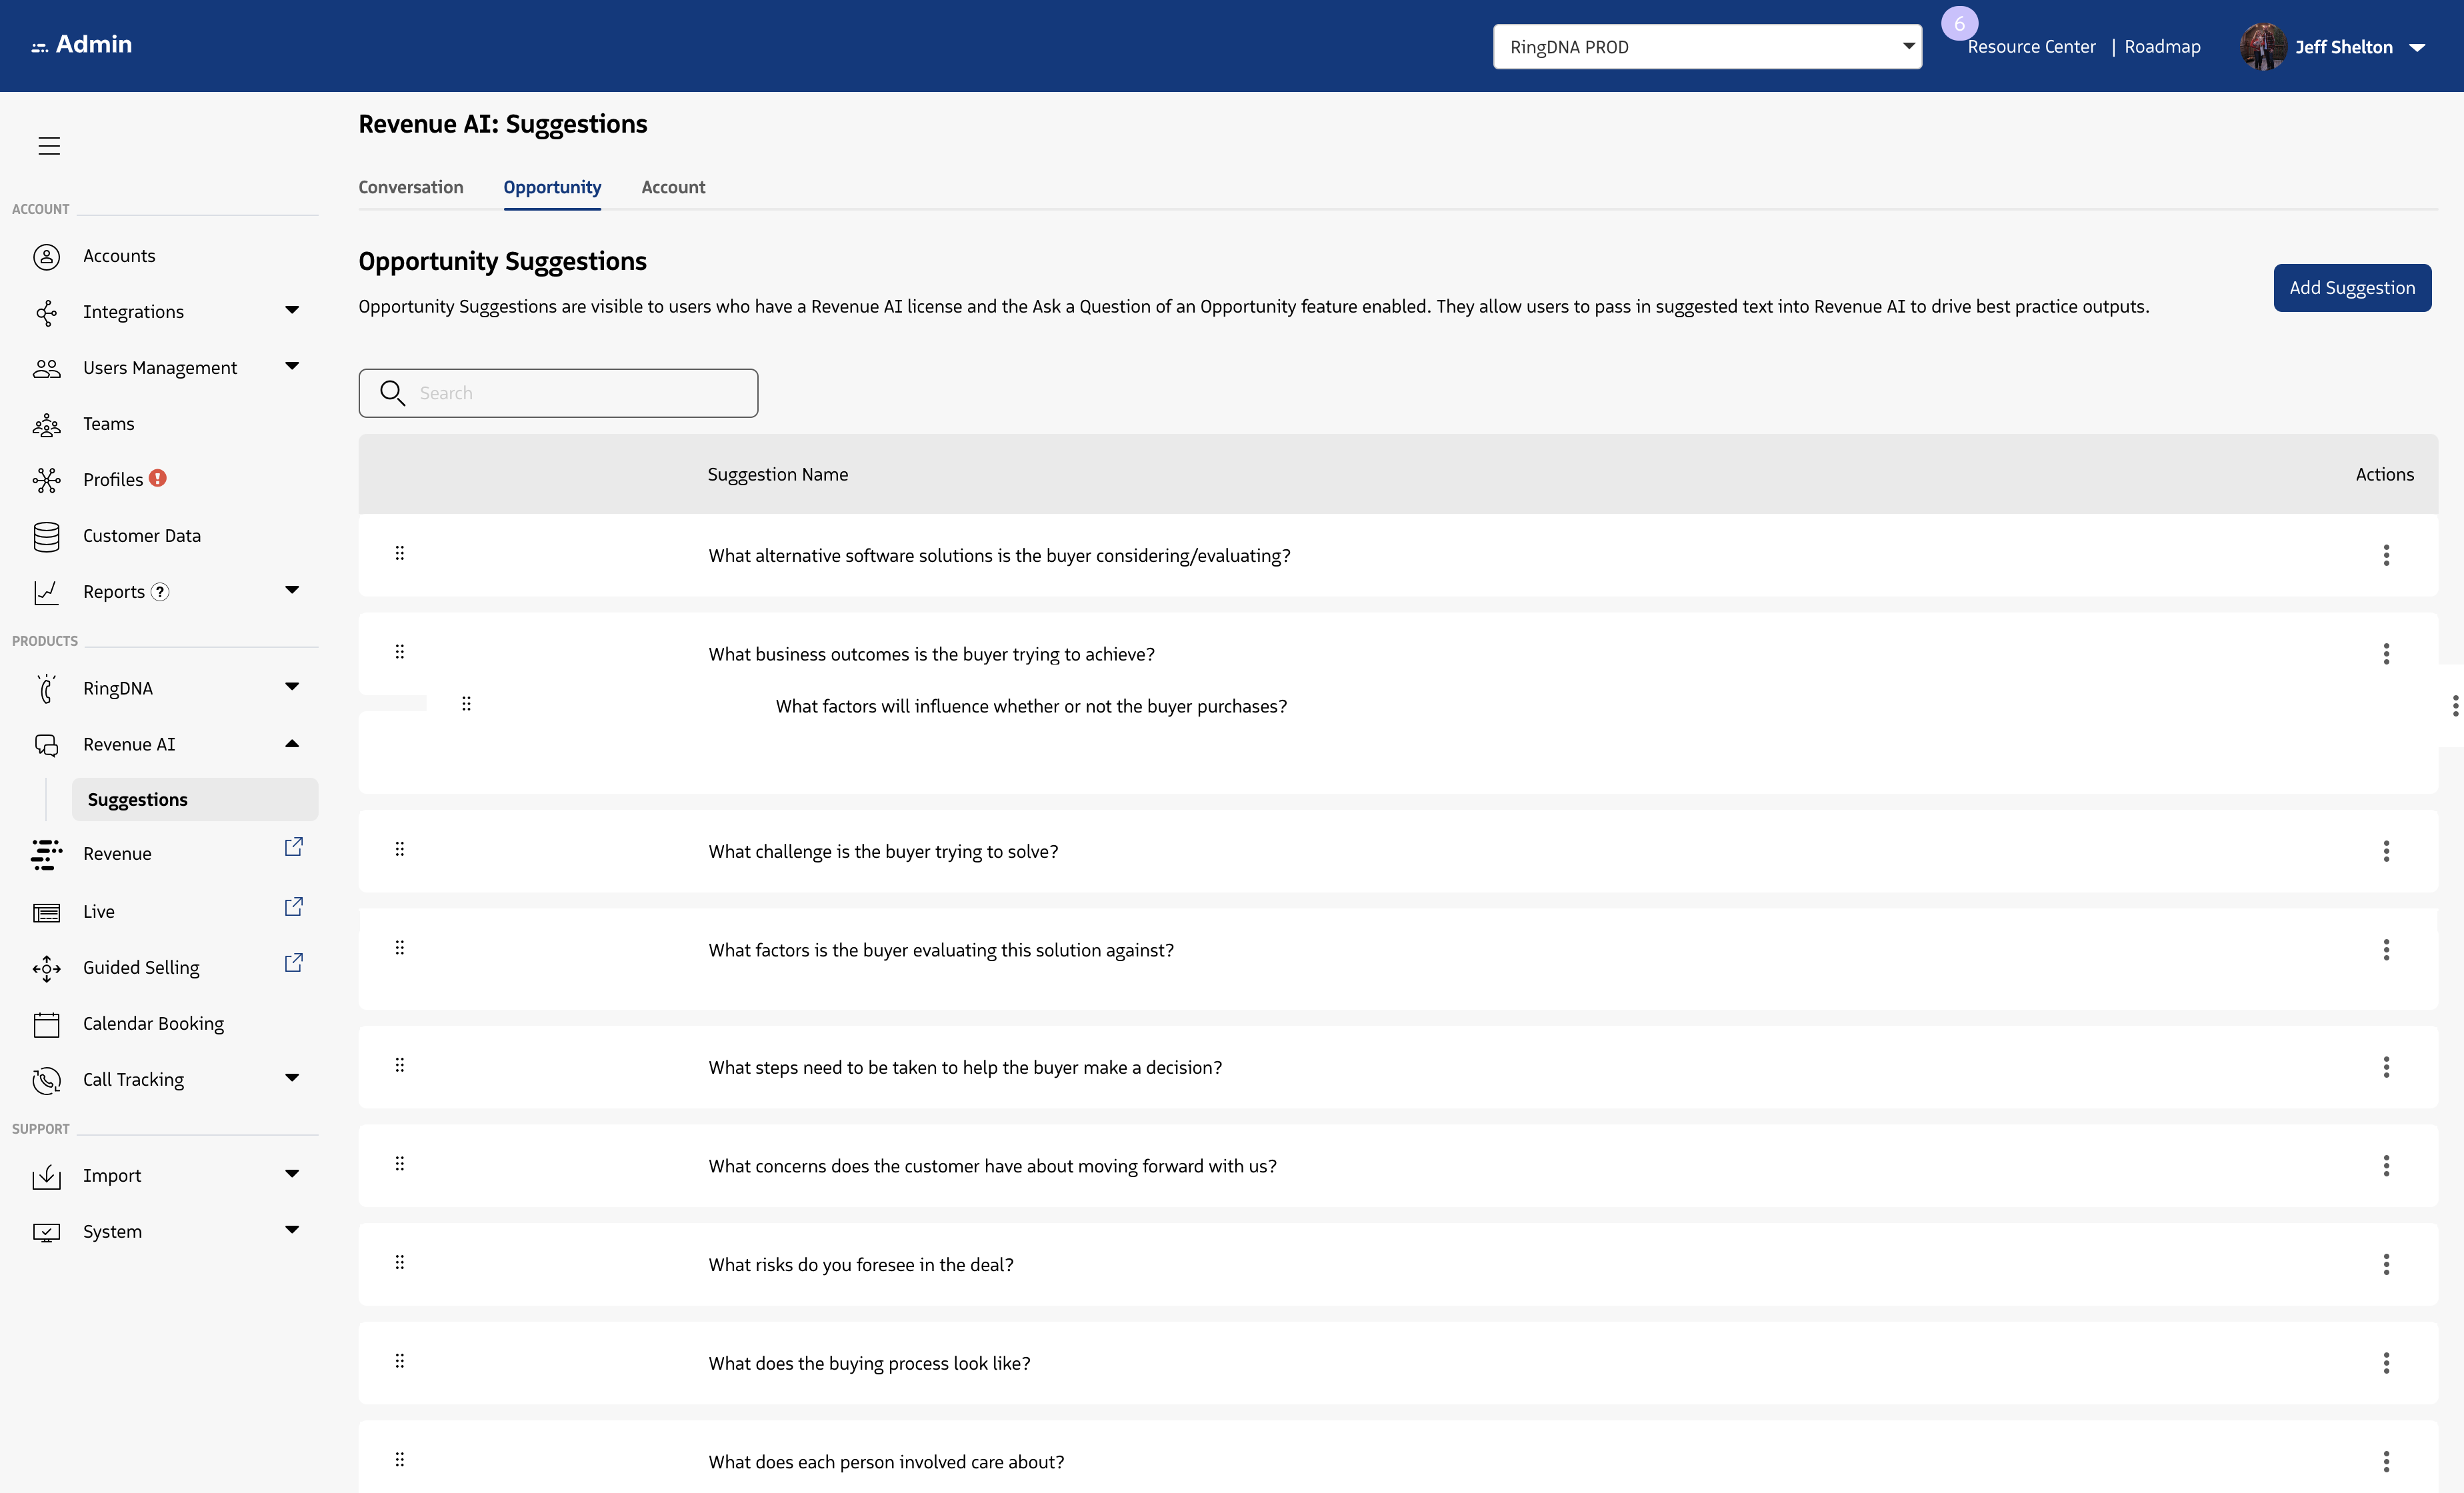Screen dimensions: 2464x1493
Task: Expand the Jeff Shelton user menu
Action: click(x=2416, y=47)
